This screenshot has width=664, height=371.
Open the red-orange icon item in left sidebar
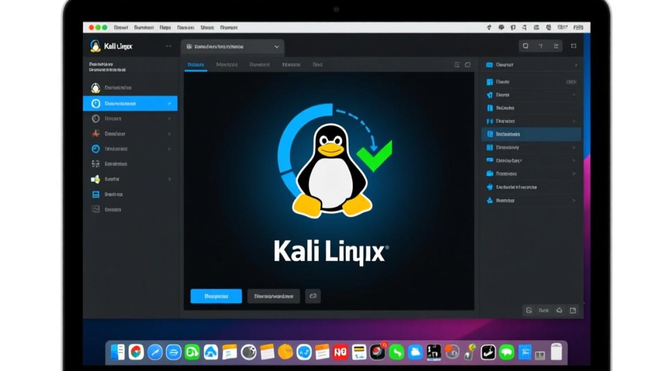(96, 134)
